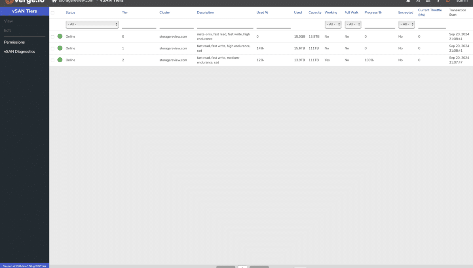Click the verge.io logo

click(x=25, y=2)
